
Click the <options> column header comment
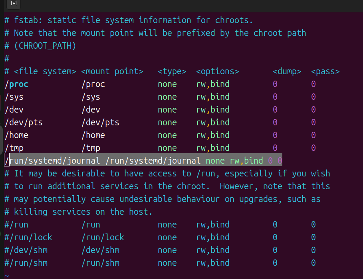pyautogui.click(x=218, y=71)
